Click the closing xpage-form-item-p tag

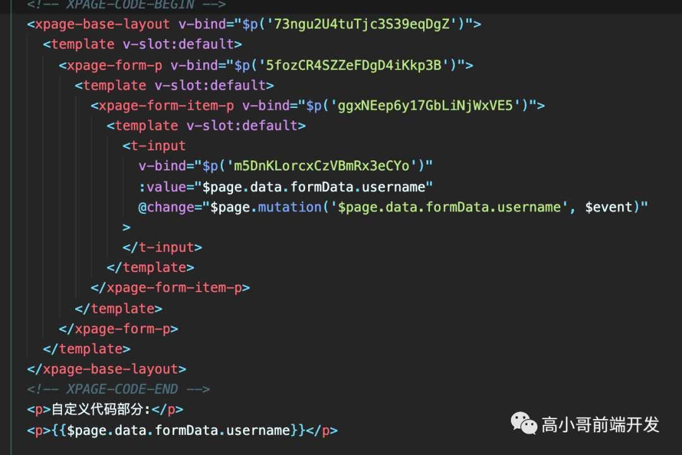tap(170, 288)
